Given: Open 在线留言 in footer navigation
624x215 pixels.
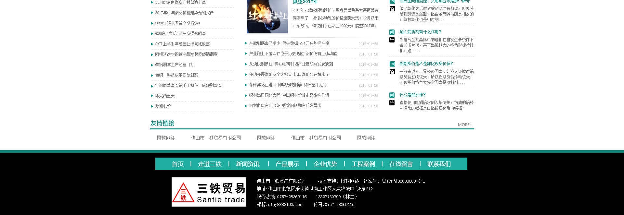Looking at the screenshot, I should [x=401, y=164].
